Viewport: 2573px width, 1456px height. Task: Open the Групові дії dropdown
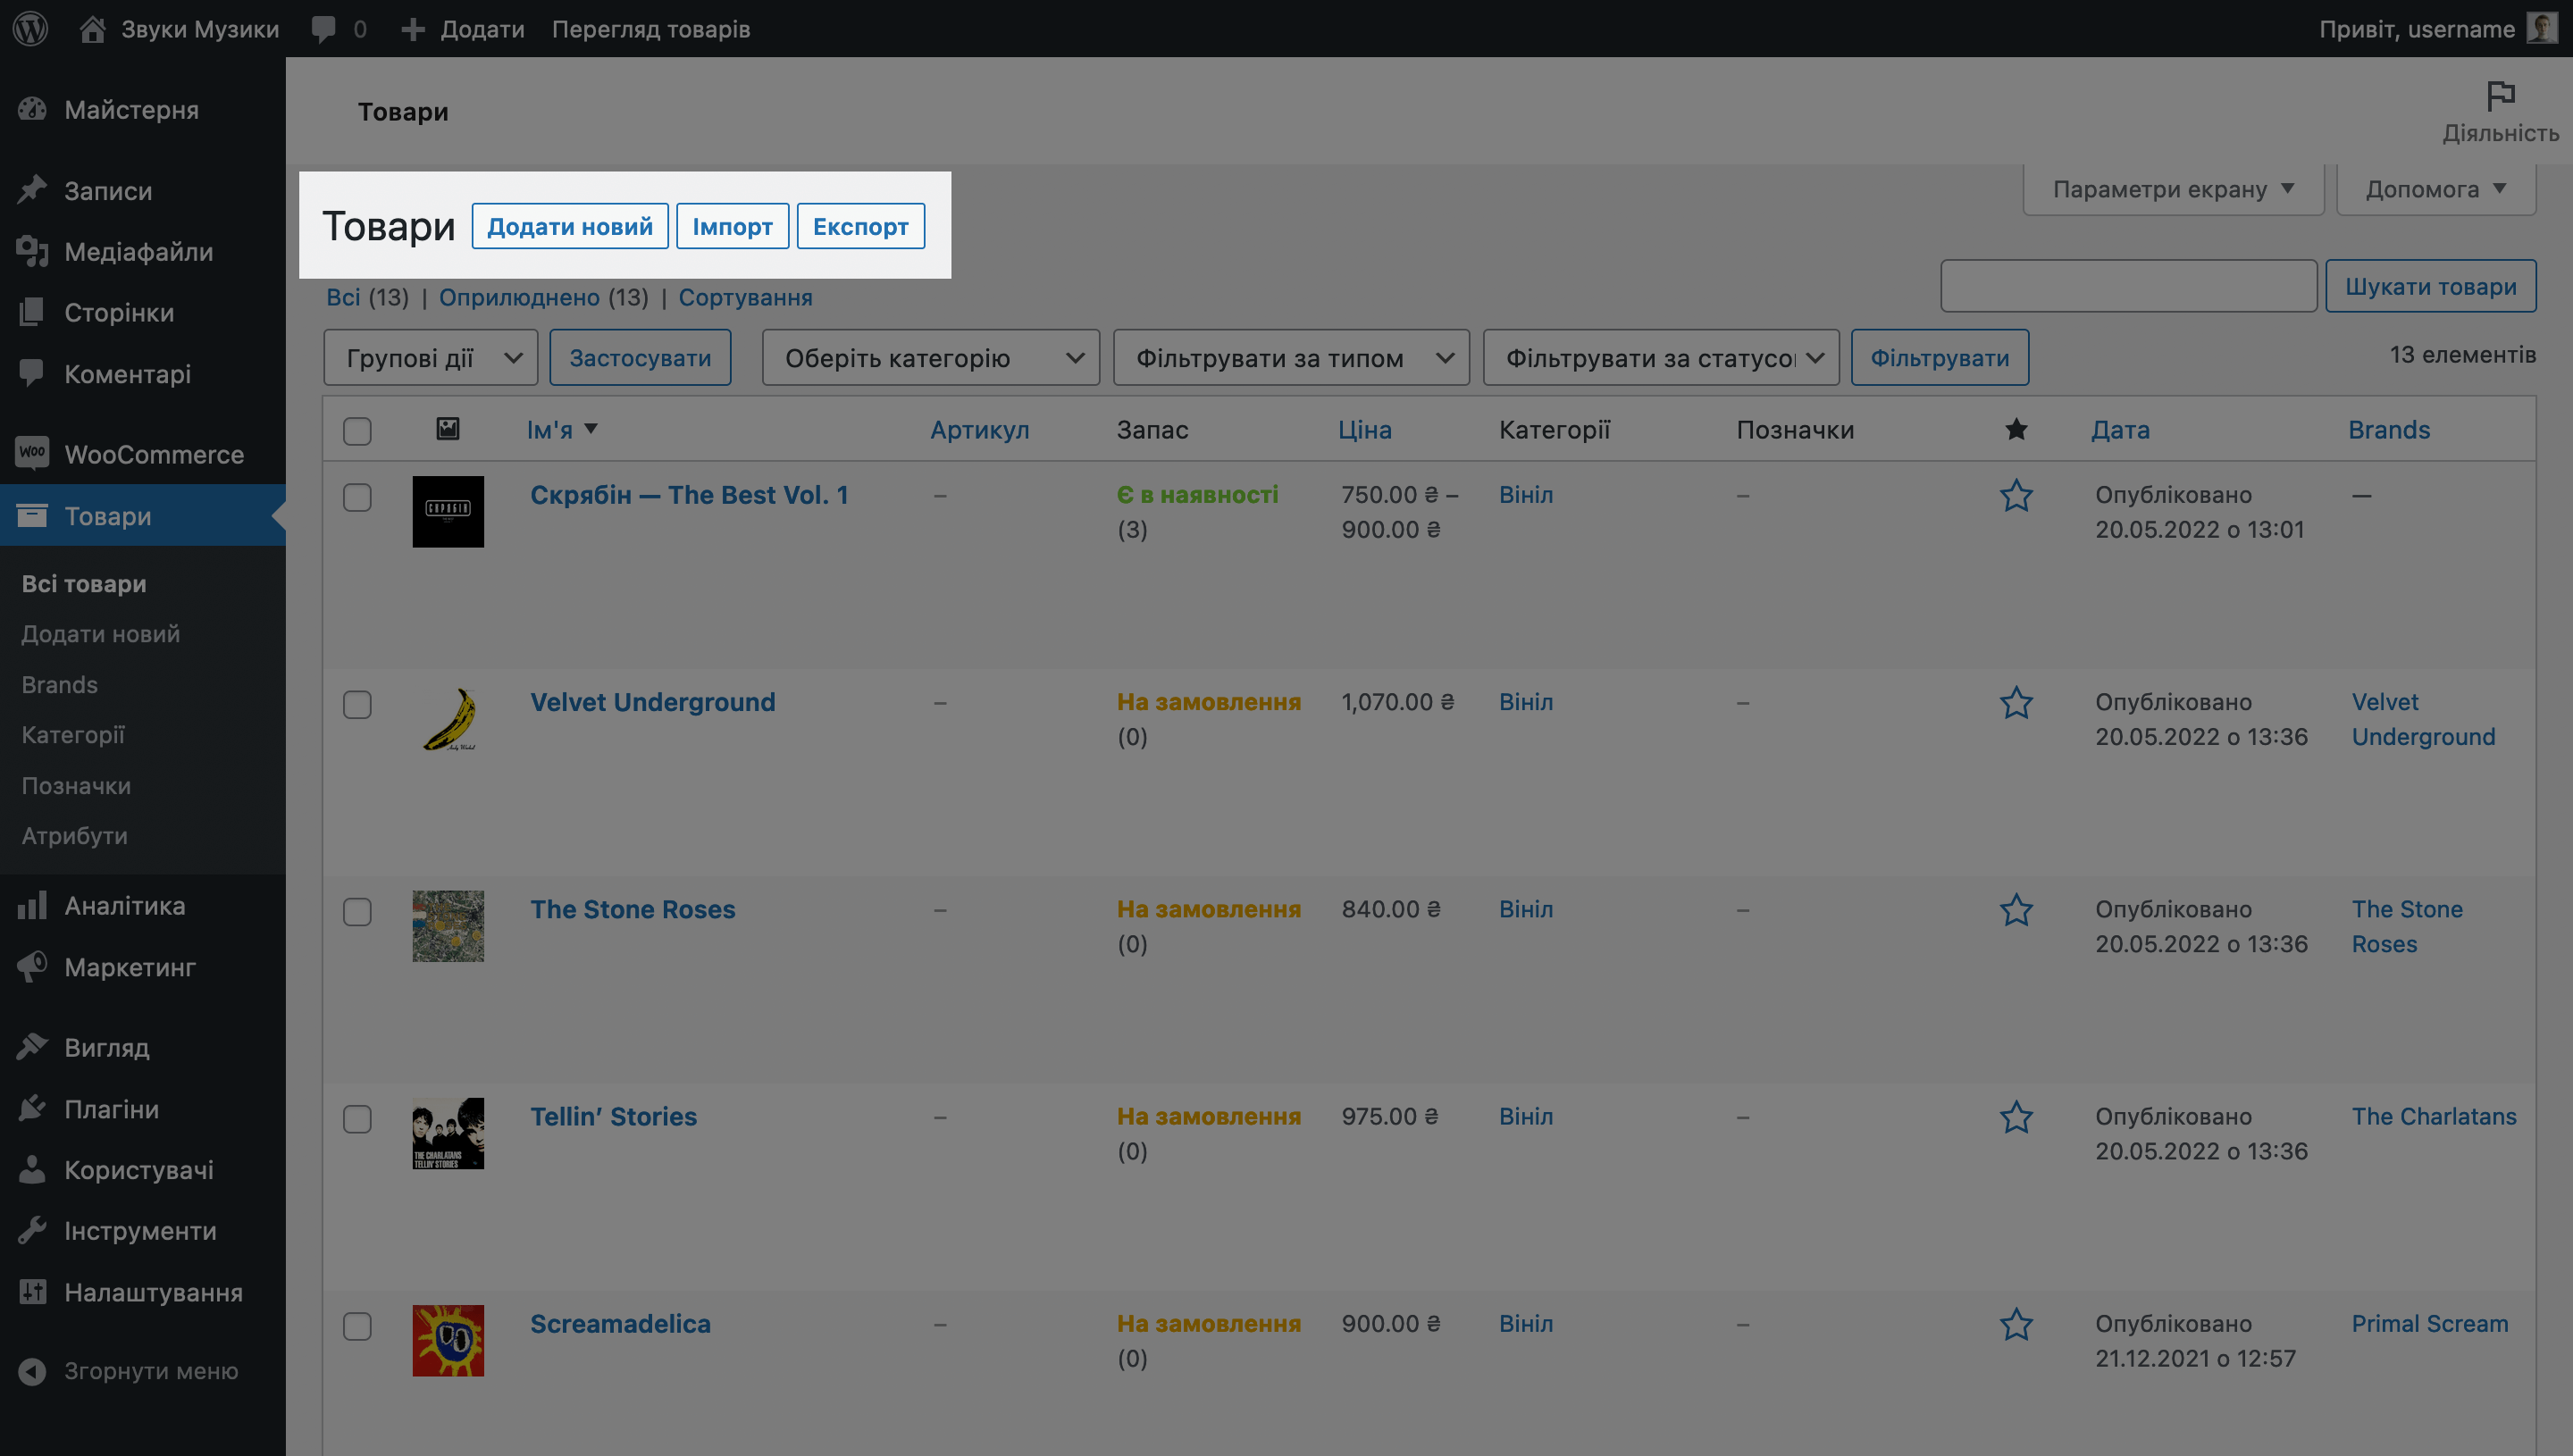(x=431, y=357)
